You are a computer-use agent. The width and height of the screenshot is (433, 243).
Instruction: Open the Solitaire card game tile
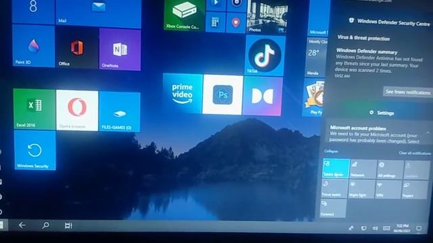tap(313, 97)
